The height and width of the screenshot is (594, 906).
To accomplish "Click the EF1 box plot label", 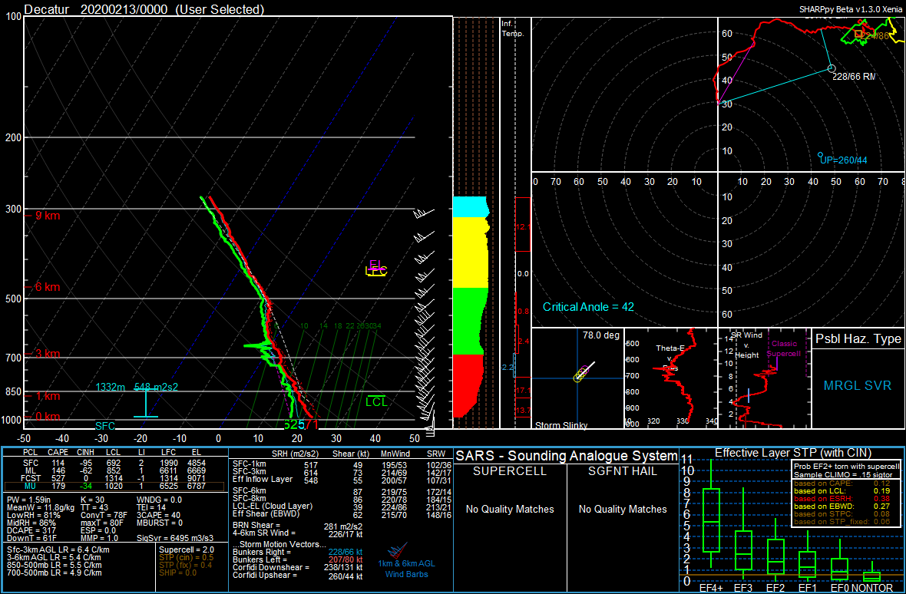I will pyautogui.click(x=806, y=588).
